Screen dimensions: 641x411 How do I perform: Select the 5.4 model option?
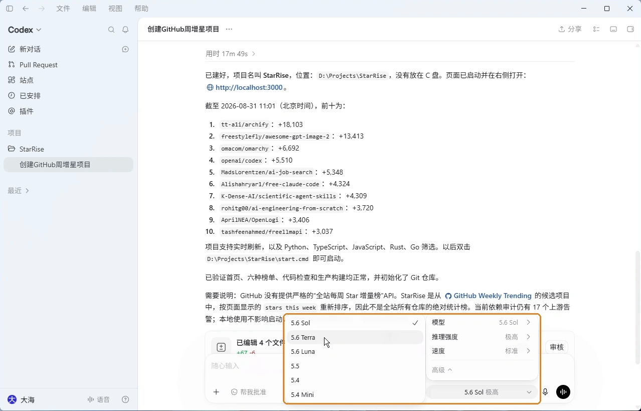(354, 380)
